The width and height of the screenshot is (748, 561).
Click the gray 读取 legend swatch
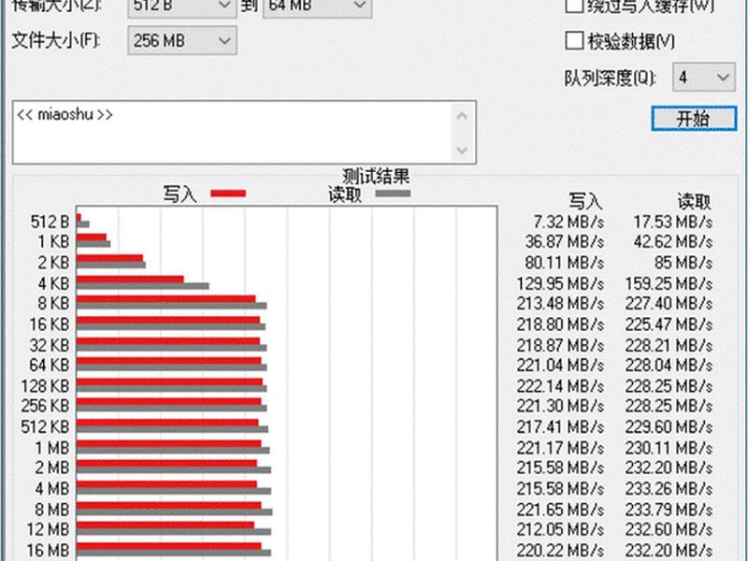pyautogui.click(x=393, y=194)
